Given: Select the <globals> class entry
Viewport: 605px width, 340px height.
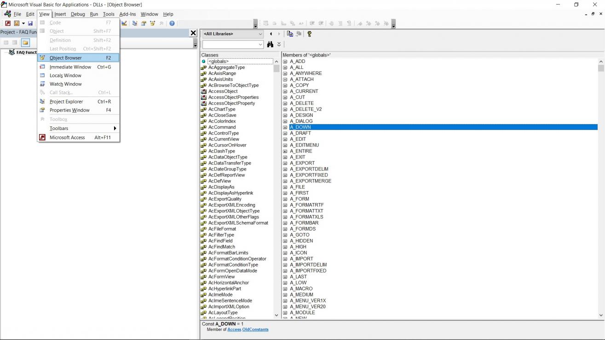Looking at the screenshot, I should pos(218,61).
